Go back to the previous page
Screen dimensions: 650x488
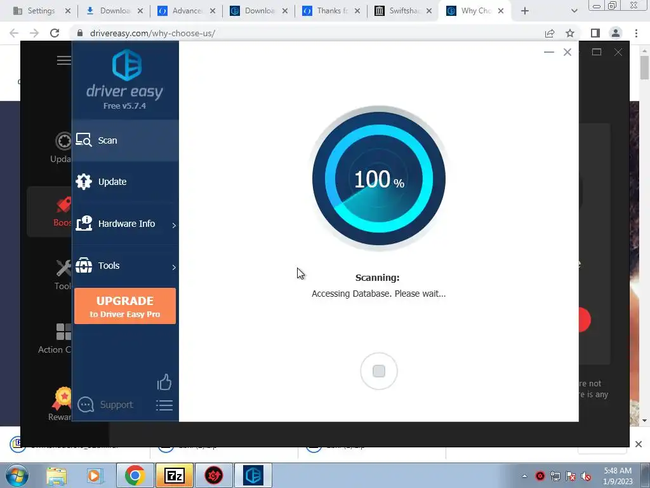tap(14, 33)
